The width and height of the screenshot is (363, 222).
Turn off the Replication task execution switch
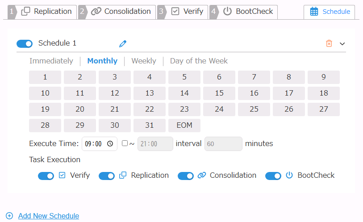(x=107, y=176)
